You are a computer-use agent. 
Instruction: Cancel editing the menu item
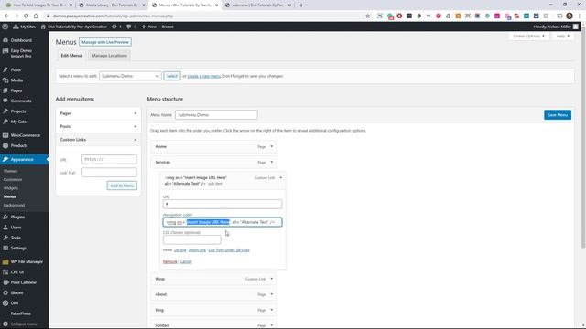click(x=186, y=262)
